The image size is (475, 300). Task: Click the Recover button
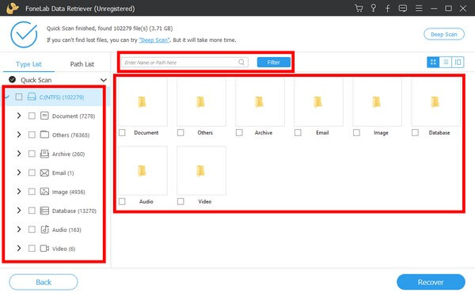pos(431,282)
